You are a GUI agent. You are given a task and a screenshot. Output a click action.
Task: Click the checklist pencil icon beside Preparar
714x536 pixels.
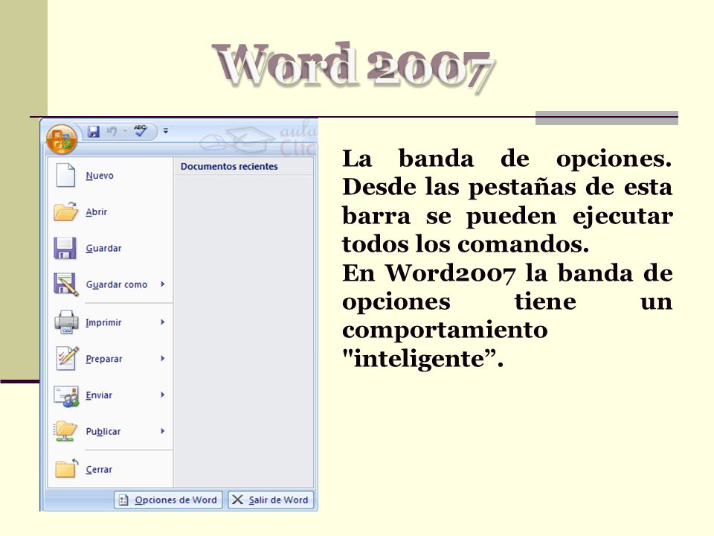click(x=67, y=358)
